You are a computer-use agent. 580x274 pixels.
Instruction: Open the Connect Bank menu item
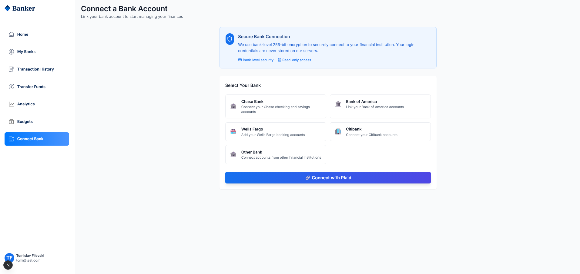pos(37,139)
